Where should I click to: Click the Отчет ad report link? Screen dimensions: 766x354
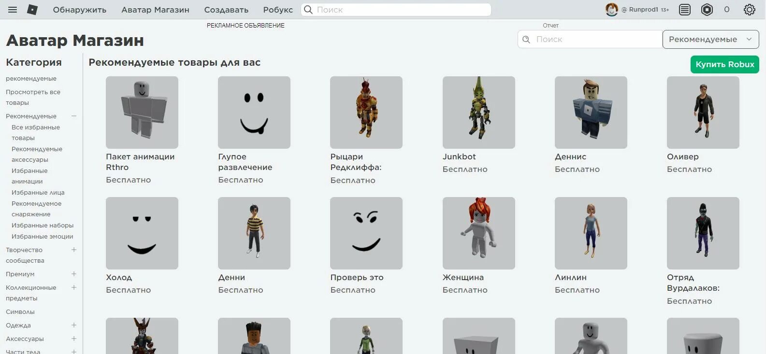[550, 26]
